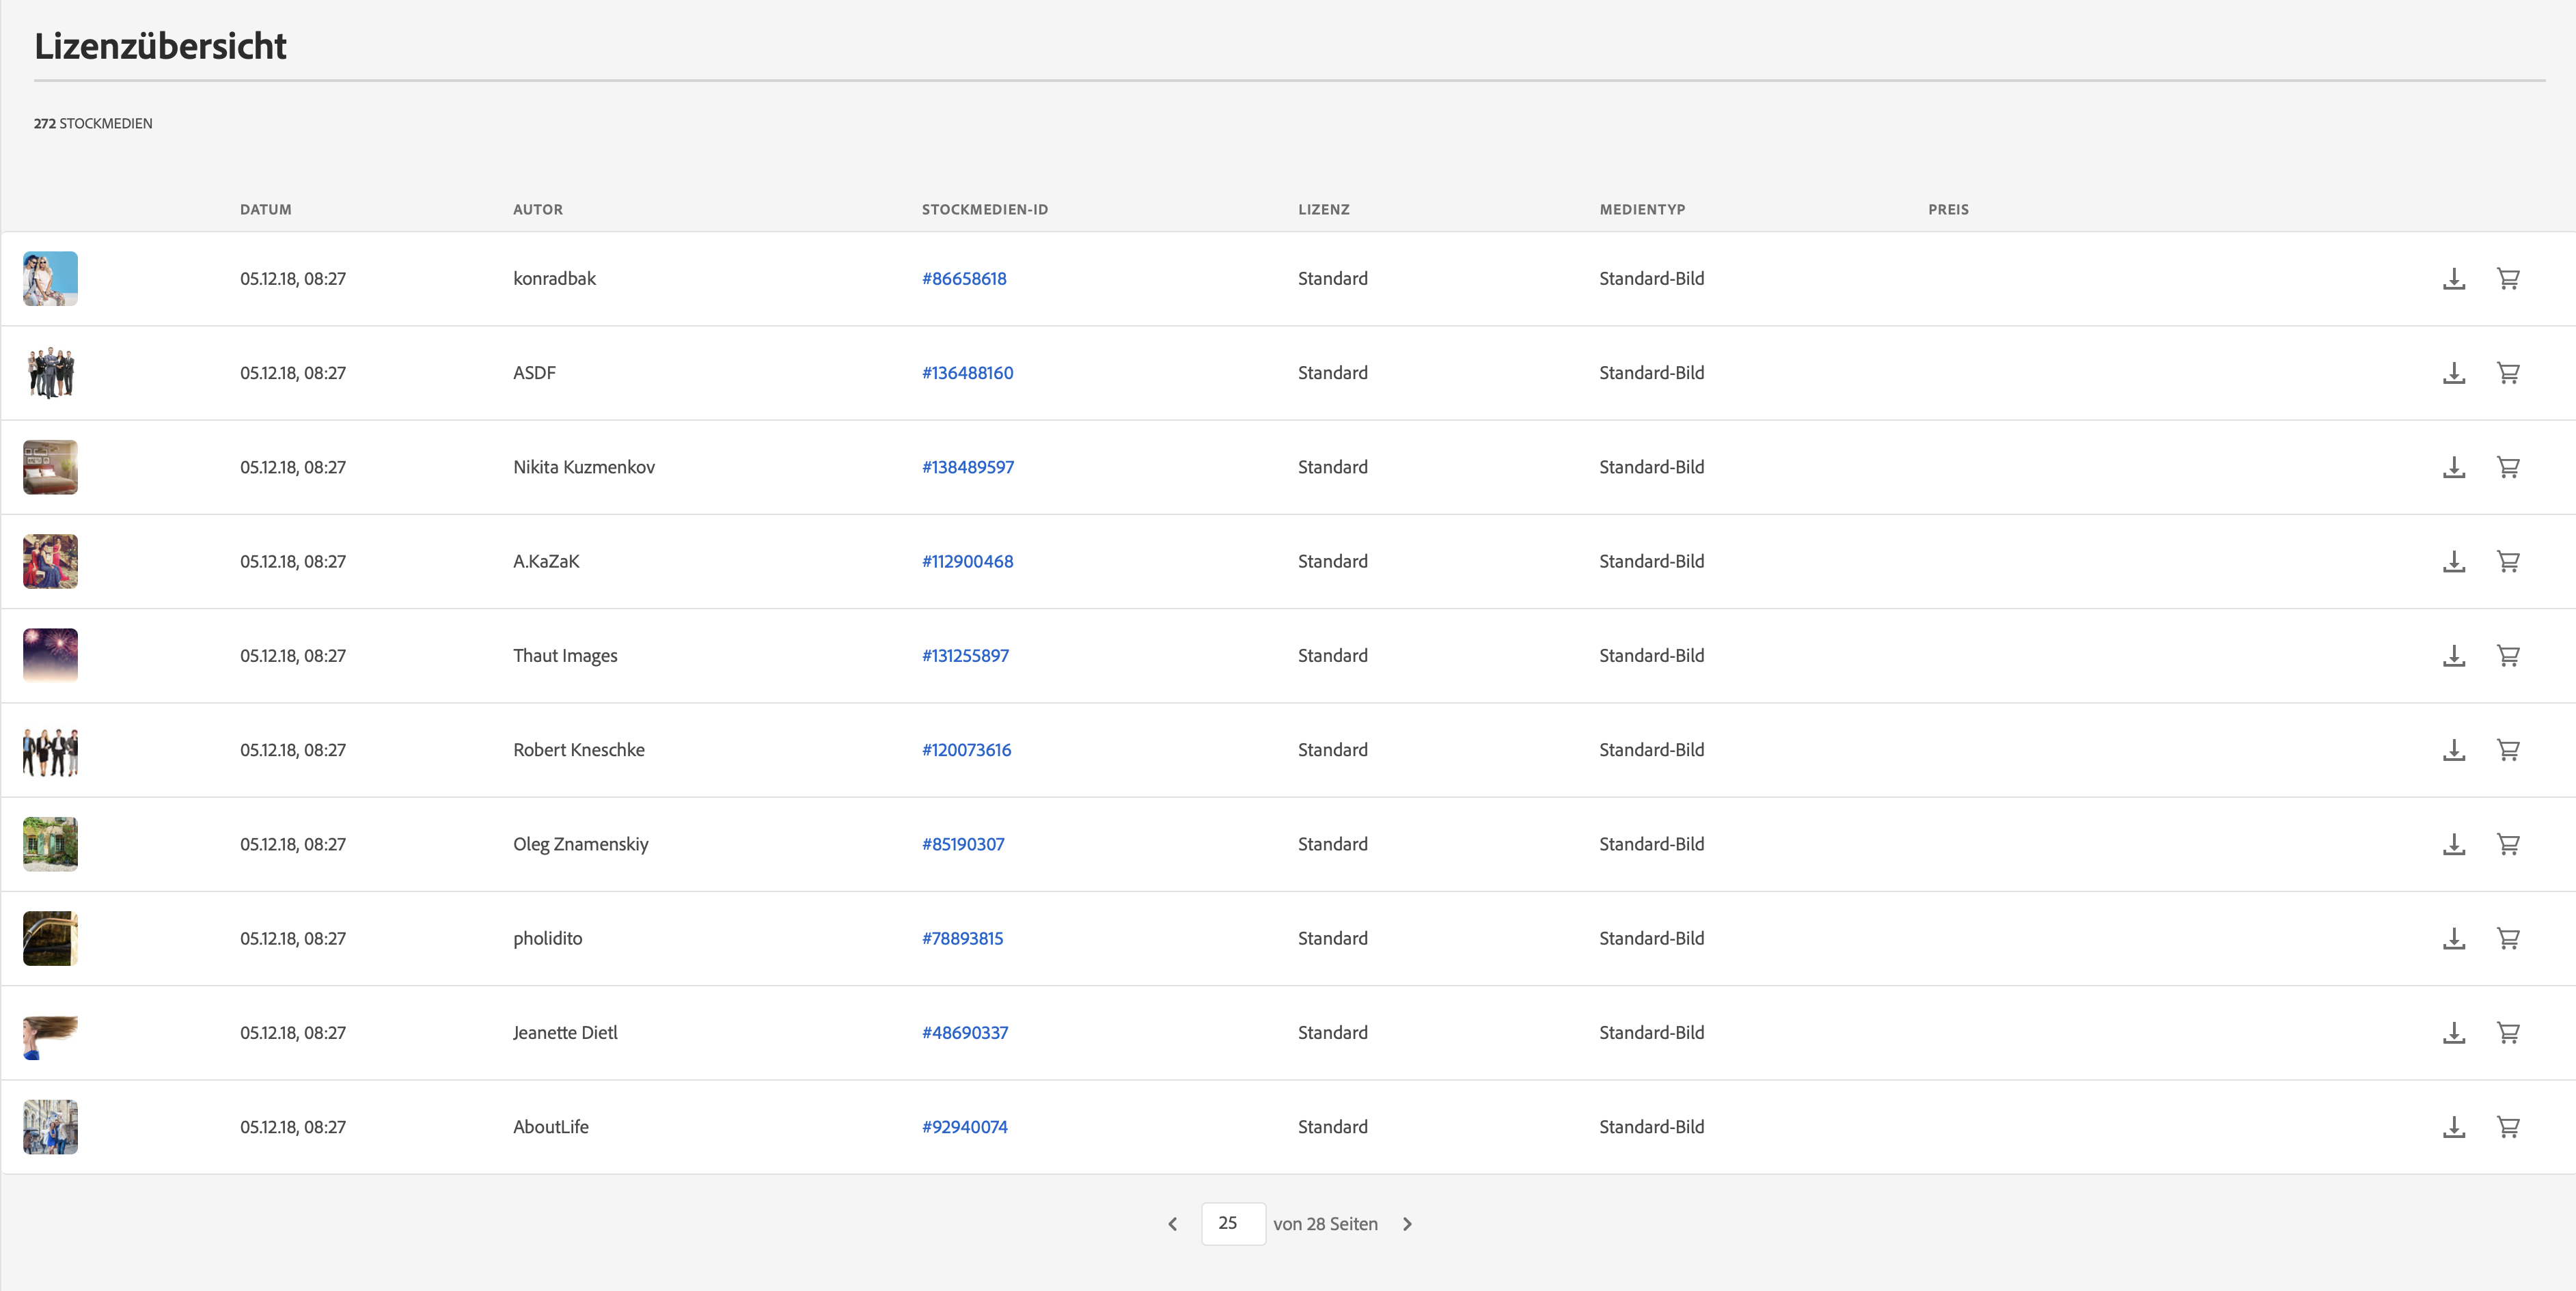Click the fireworks thumbnail by Thaut Images
Viewport: 2576px width, 1291px height.
pos(50,656)
